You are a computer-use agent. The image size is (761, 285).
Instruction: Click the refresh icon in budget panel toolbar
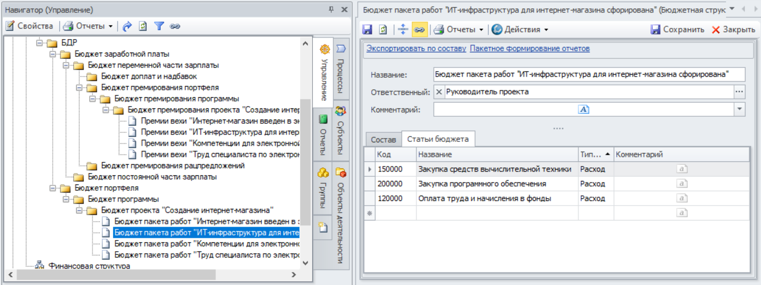[383, 29]
